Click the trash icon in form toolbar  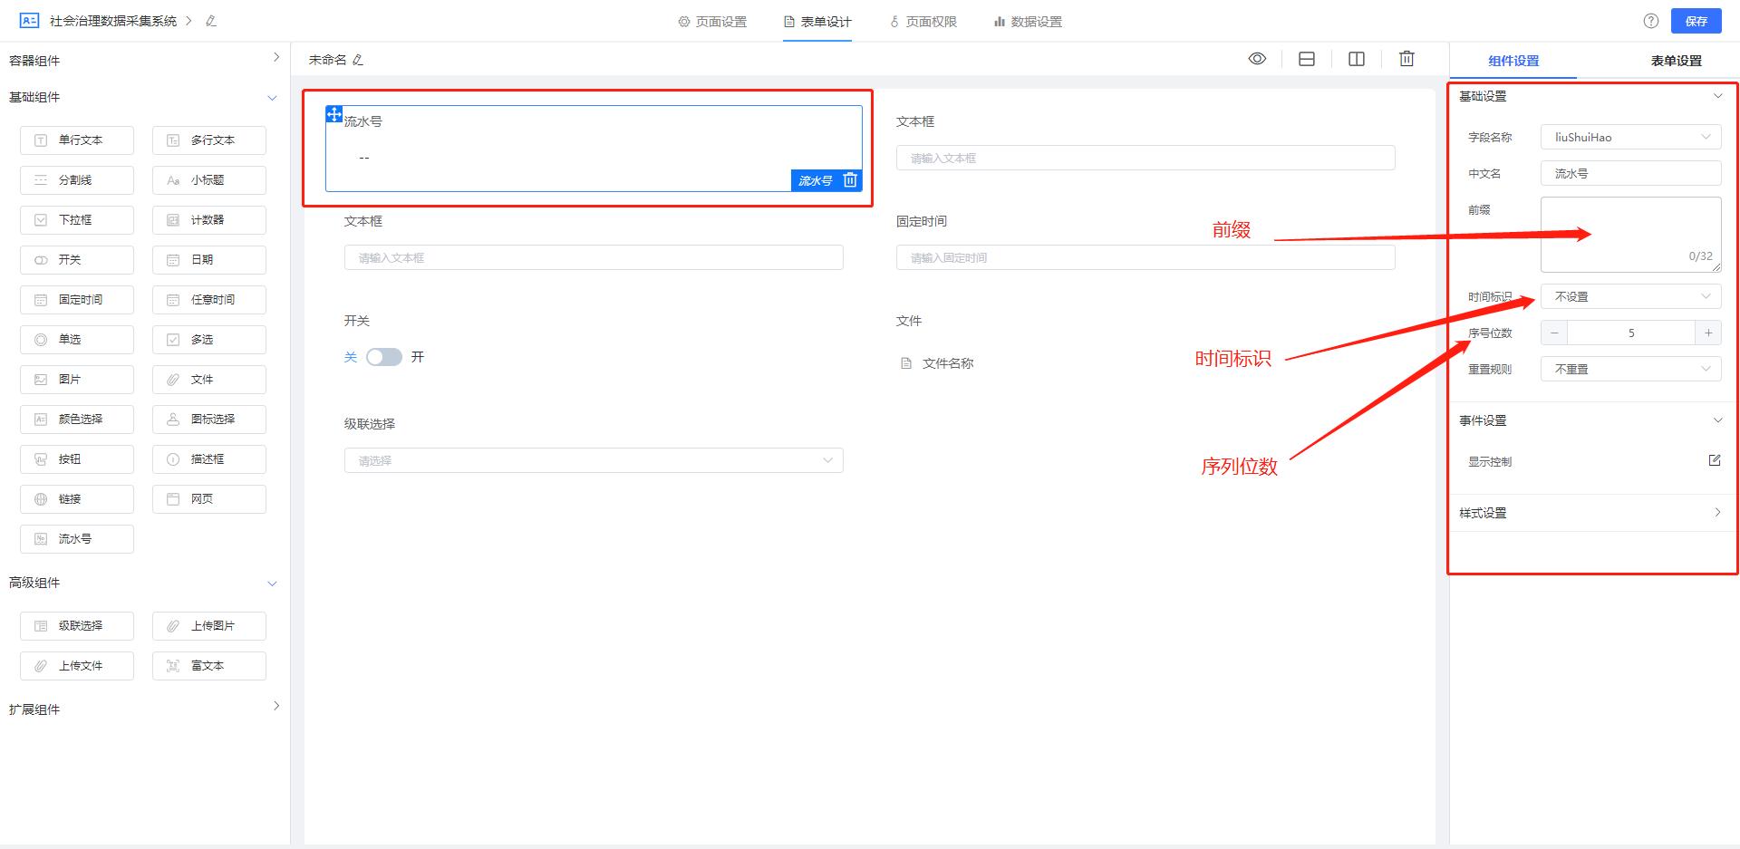coord(1406,59)
